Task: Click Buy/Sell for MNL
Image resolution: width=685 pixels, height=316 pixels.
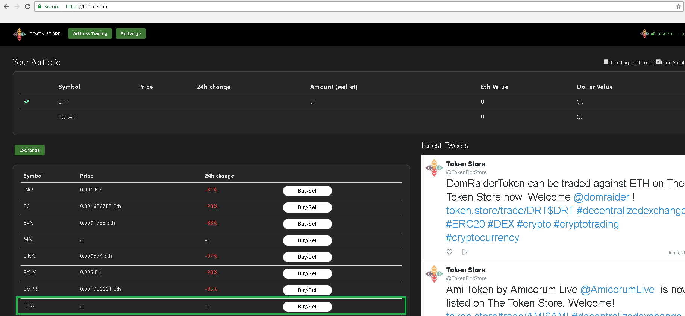Action: [308, 240]
